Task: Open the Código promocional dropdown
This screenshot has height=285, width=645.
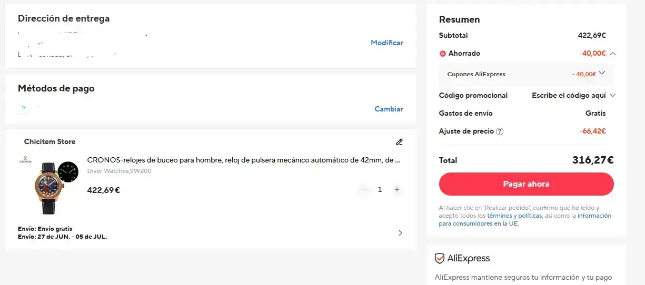Action: [x=573, y=95]
